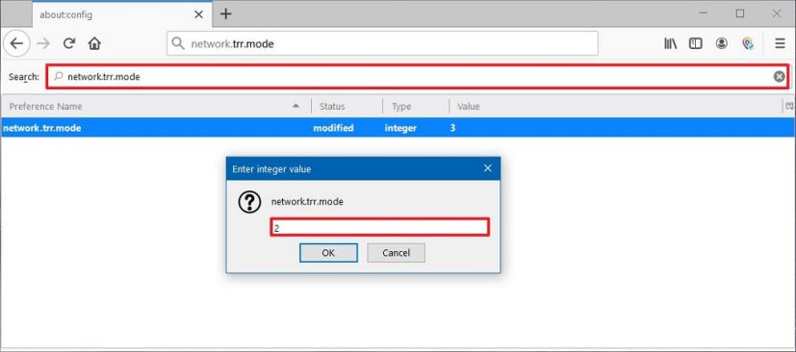The width and height of the screenshot is (796, 352).
Task: Click the value 3 cell
Action: pos(452,128)
